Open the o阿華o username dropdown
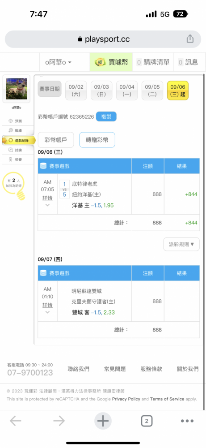This screenshot has height=448, width=206. pos(58,62)
